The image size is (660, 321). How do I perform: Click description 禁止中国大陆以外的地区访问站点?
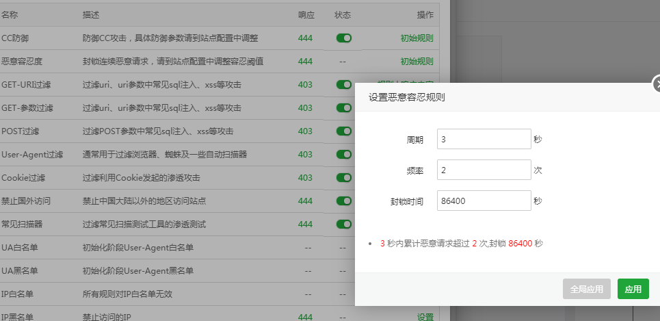click(144, 201)
